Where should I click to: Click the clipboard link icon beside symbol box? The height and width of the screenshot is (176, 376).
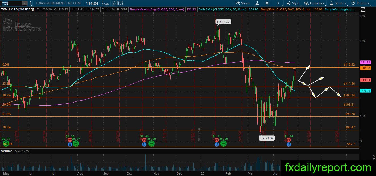tap(31, 3)
